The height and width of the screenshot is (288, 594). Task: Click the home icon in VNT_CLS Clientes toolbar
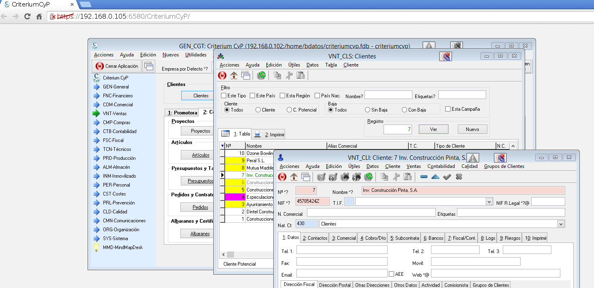click(x=234, y=75)
